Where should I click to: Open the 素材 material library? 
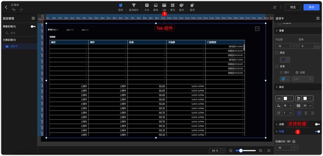coord(181,7)
